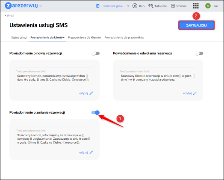Click the green A user avatar
Screen dimensions: 224x180
point(208,6)
